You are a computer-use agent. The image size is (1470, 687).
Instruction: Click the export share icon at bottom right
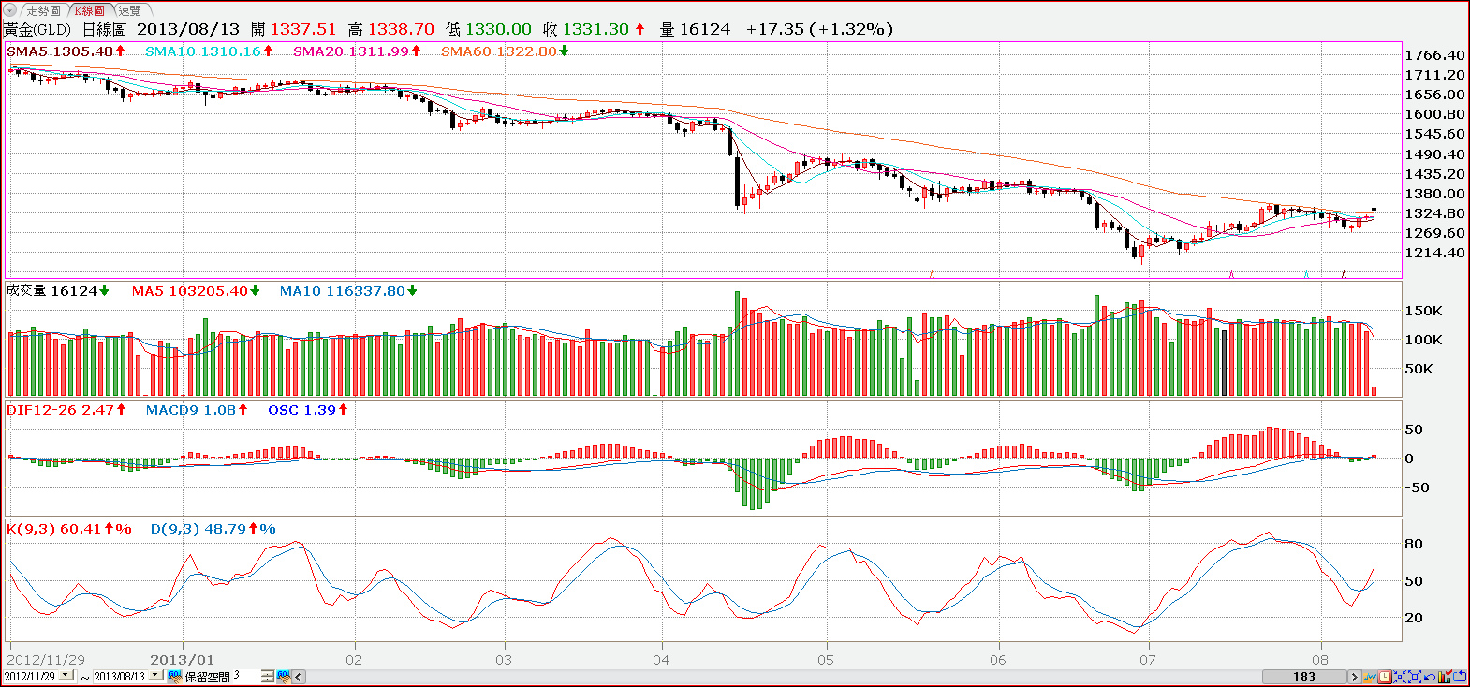1460,677
